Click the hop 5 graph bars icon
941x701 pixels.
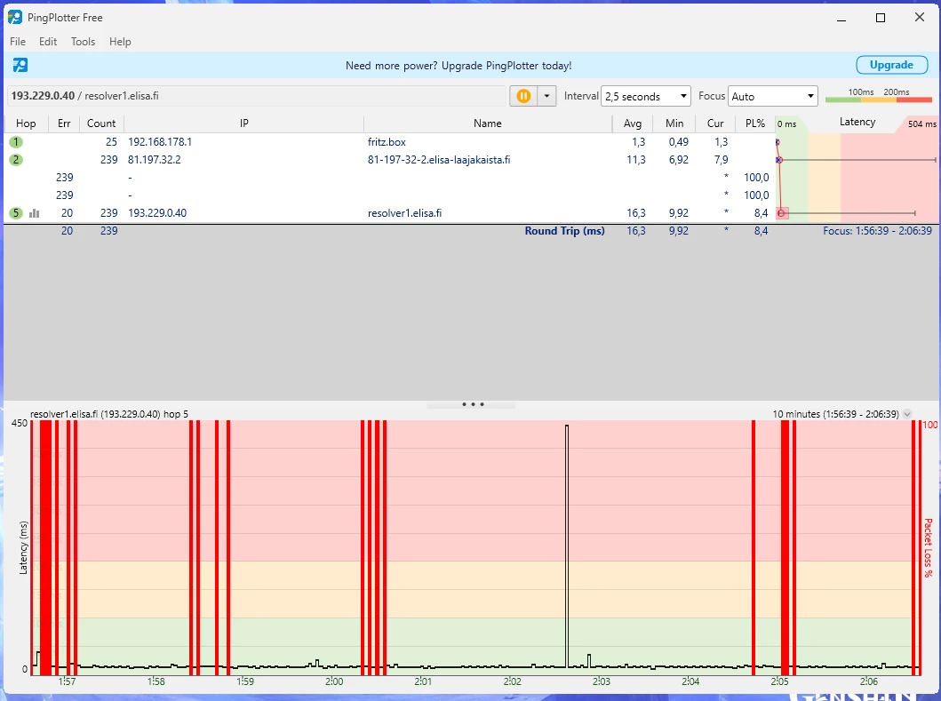tap(35, 213)
